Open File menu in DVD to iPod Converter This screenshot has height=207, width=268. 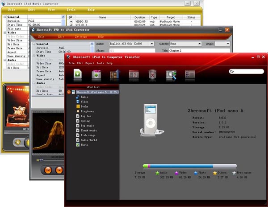(42, 37)
